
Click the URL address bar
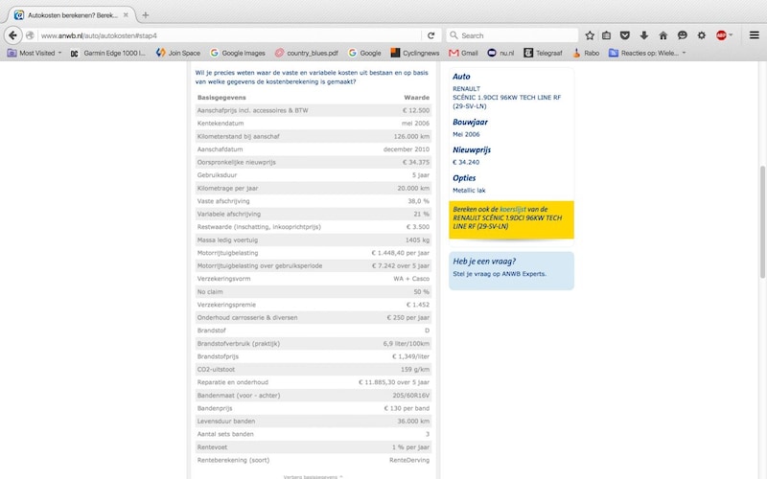pos(229,35)
